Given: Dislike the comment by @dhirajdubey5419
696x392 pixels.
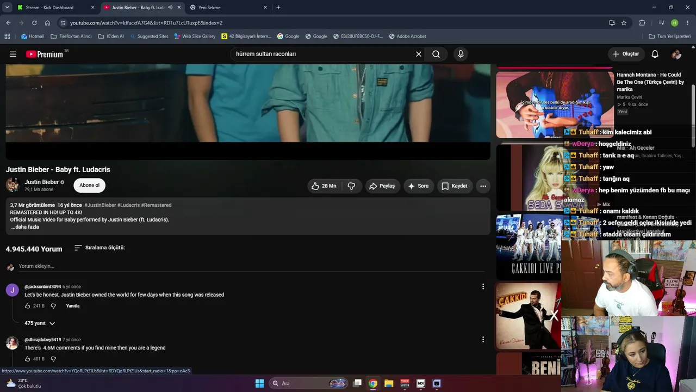Looking at the screenshot, I should coord(53,359).
